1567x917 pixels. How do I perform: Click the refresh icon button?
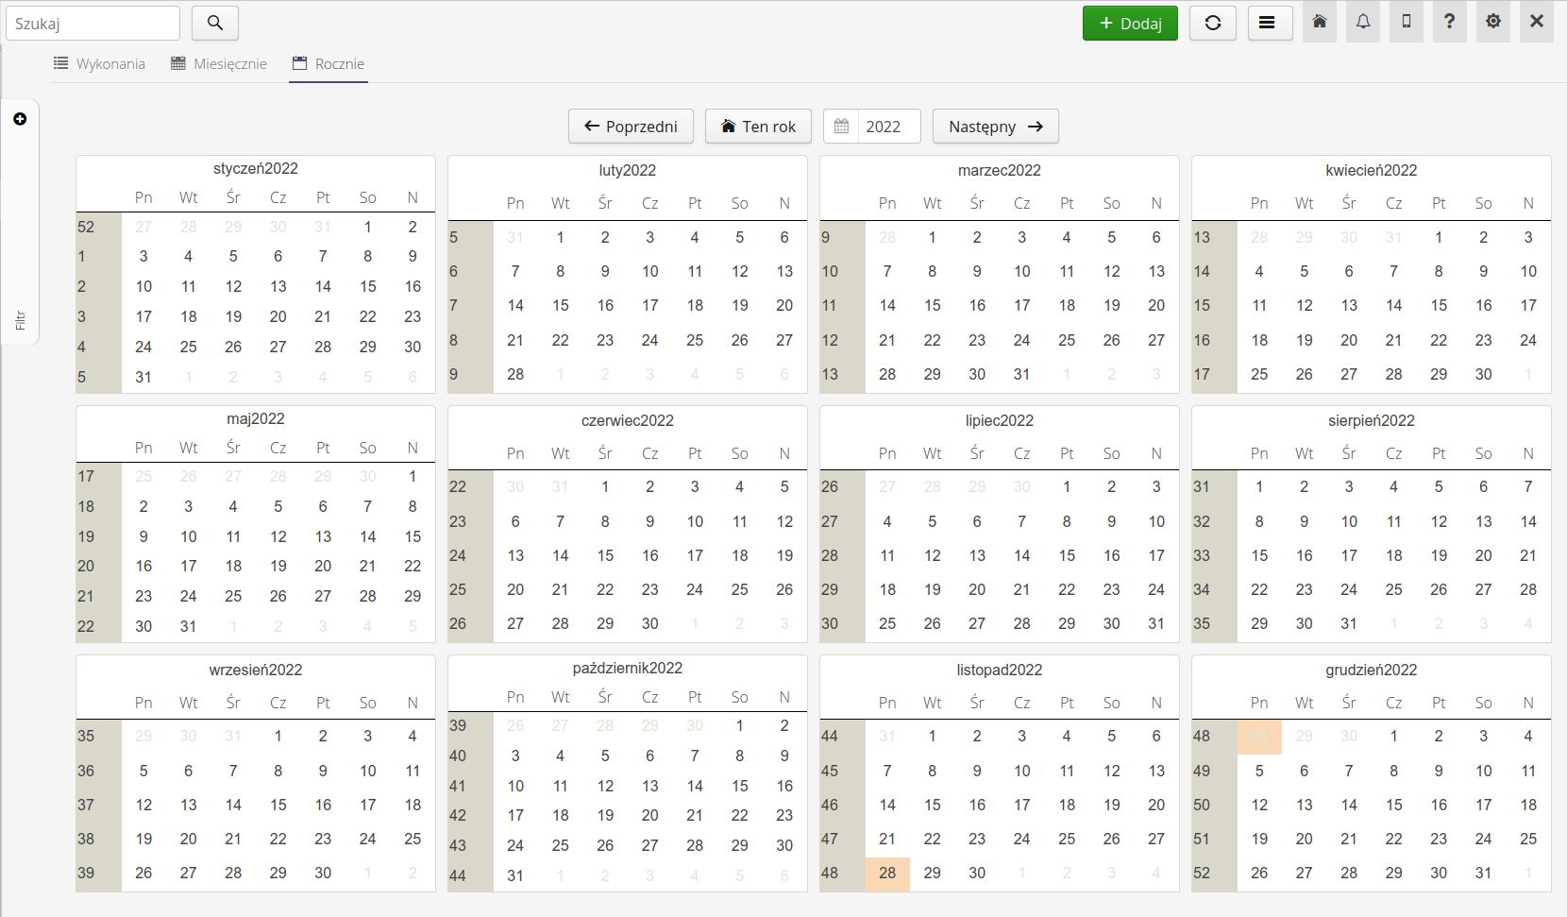[x=1213, y=23]
